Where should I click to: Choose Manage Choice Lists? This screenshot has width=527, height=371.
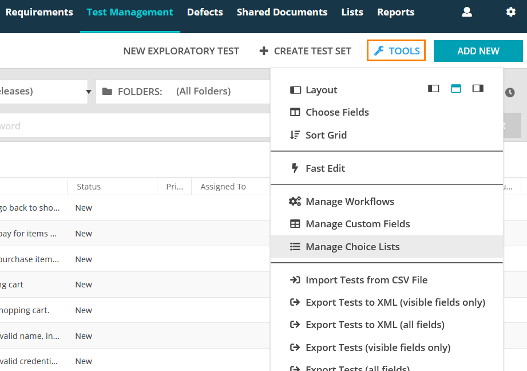352,247
